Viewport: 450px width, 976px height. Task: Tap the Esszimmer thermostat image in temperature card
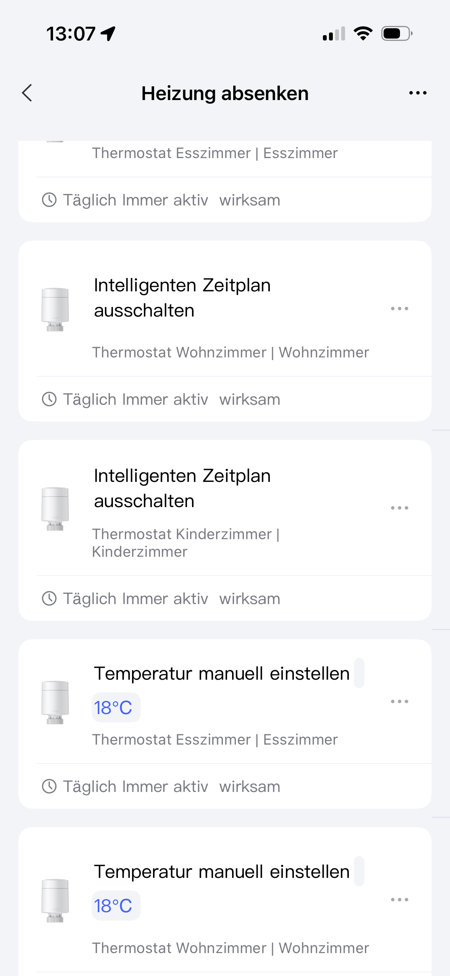click(x=55, y=702)
